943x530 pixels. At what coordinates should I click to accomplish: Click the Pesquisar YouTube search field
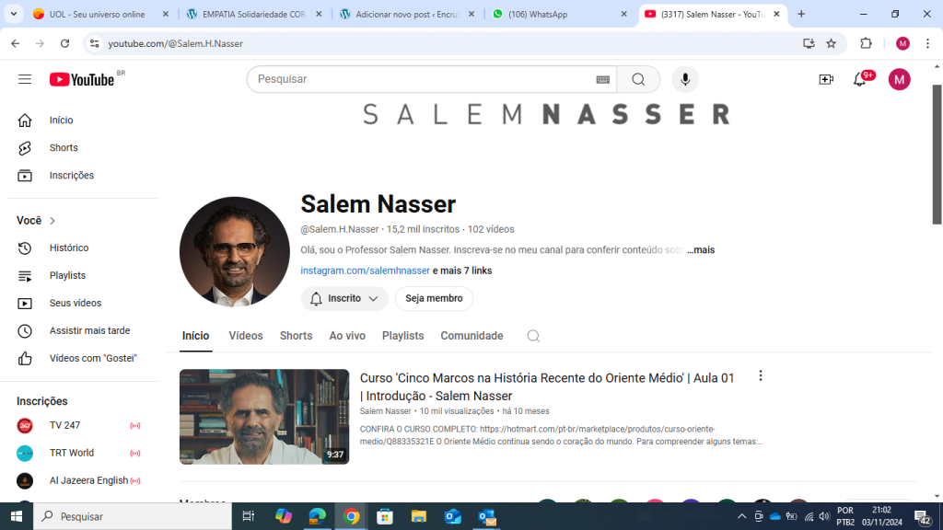[421, 79]
